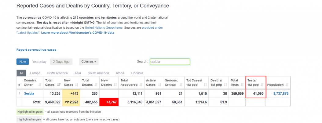Sort by Total Recovered arrow icon
The height and width of the screenshot is (123, 322).
pos(141,85)
